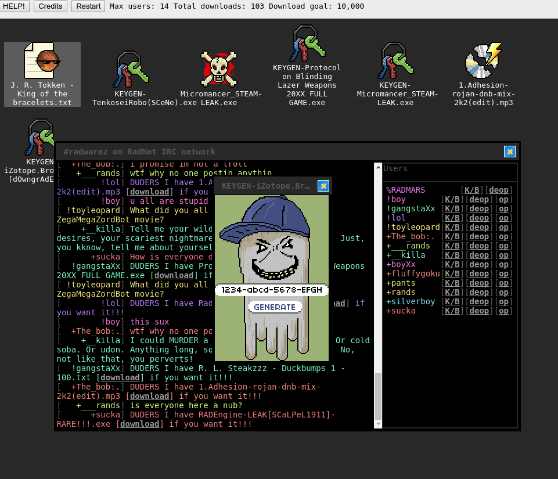This screenshot has height=479, width=558.
Task: Click the chat scrollbar up arrow
Action: click(x=378, y=167)
